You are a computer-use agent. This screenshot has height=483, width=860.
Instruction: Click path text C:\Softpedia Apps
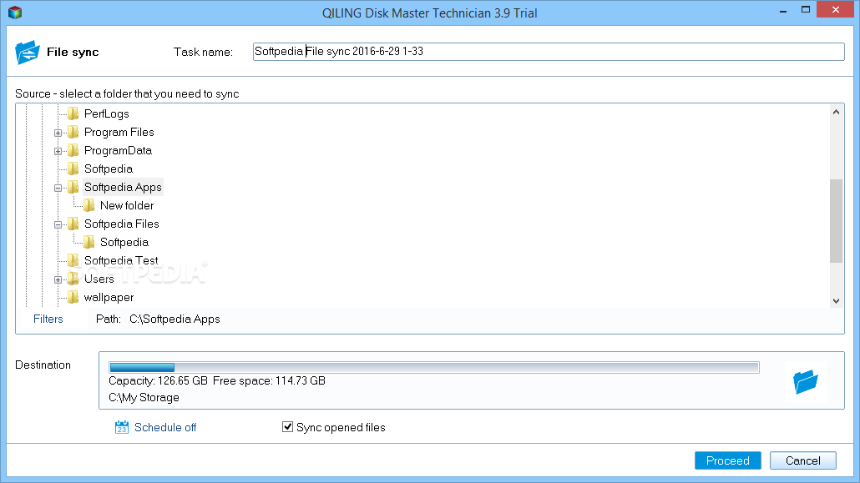click(175, 319)
